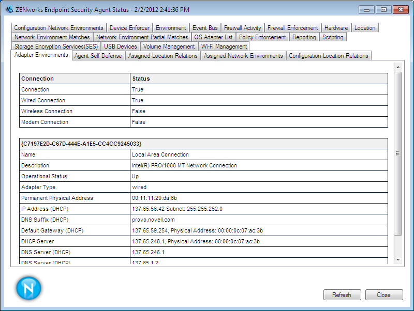Click IP value '137.65.56.42 Subnet: 255.255.252.0'
Viewport: 414px width, 311px height.
[x=177, y=209]
